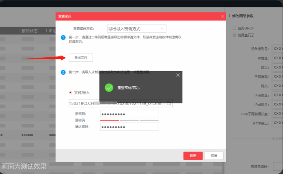Click the IPv6子网前缀长度 field

[278, 114]
